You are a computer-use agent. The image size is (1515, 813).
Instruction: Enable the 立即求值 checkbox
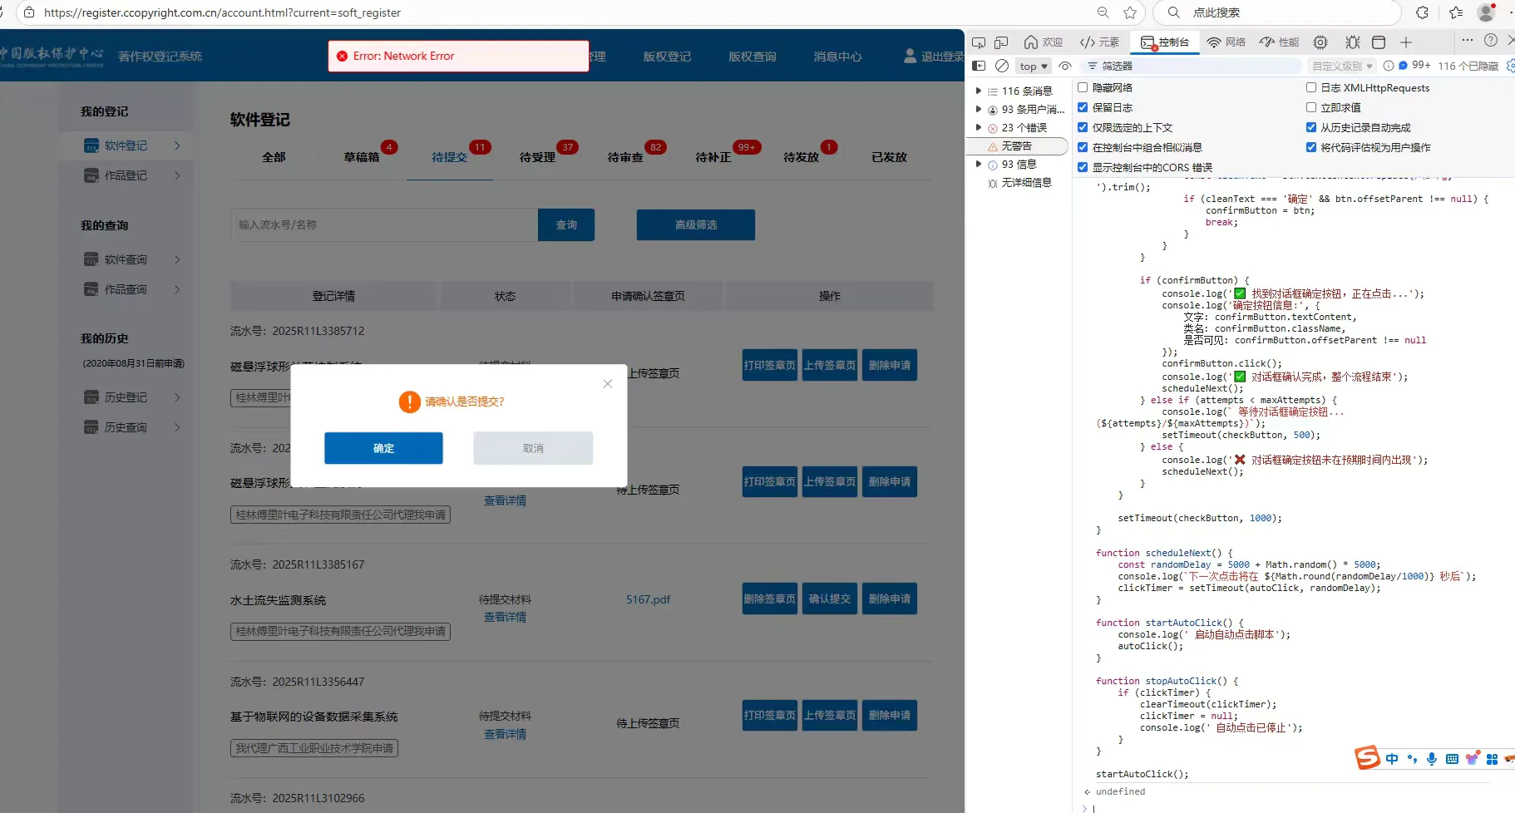click(1311, 107)
